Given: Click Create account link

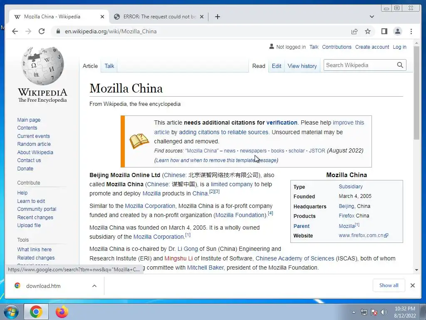Looking at the screenshot, I should coord(372,47).
